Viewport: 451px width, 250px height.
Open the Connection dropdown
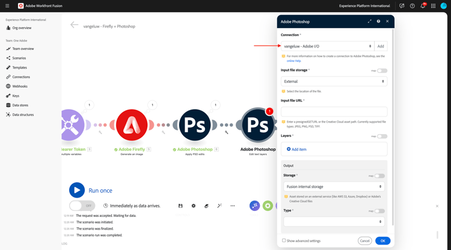click(328, 46)
